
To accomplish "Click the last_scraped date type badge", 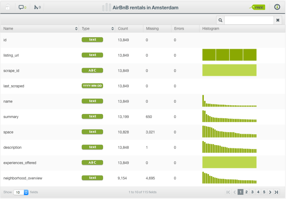I will click(92, 86).
